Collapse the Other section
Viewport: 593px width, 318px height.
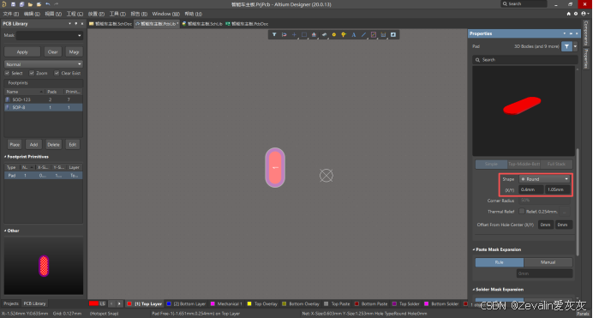pyautogui.click(x=5, y=231)
